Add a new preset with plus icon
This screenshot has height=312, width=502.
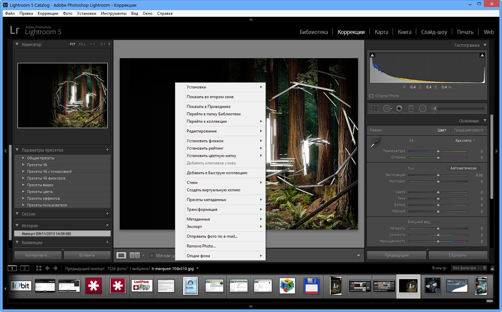(107, 150)
